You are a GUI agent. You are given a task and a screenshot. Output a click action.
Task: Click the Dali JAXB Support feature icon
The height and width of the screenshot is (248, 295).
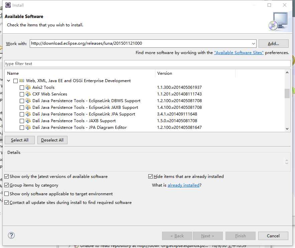click(28, 121)
